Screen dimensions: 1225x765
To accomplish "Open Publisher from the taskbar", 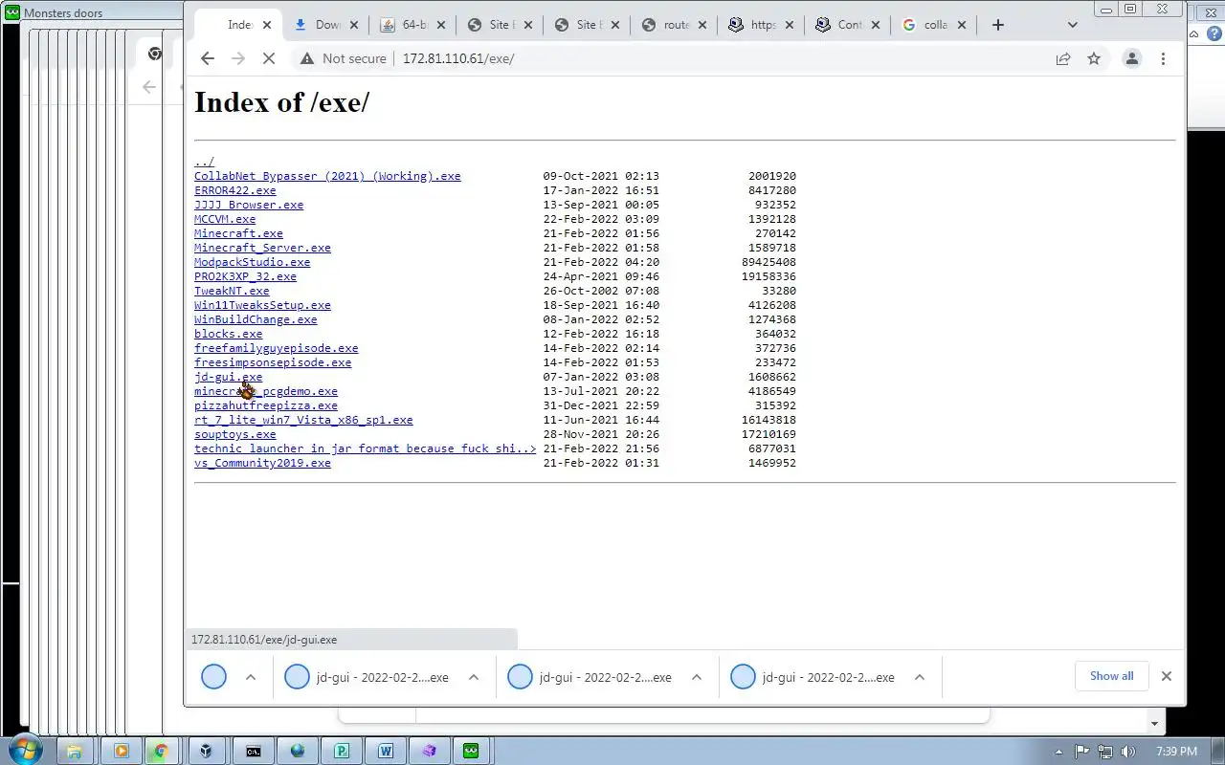I will (x=342, y=751).
